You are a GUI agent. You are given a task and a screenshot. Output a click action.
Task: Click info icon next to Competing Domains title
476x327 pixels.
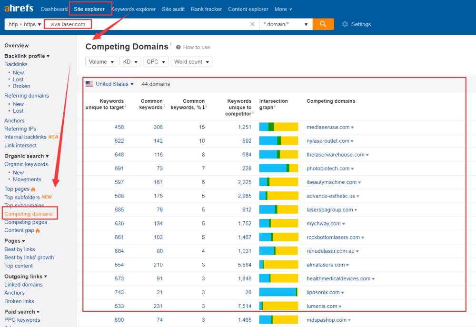pos(171,44)
